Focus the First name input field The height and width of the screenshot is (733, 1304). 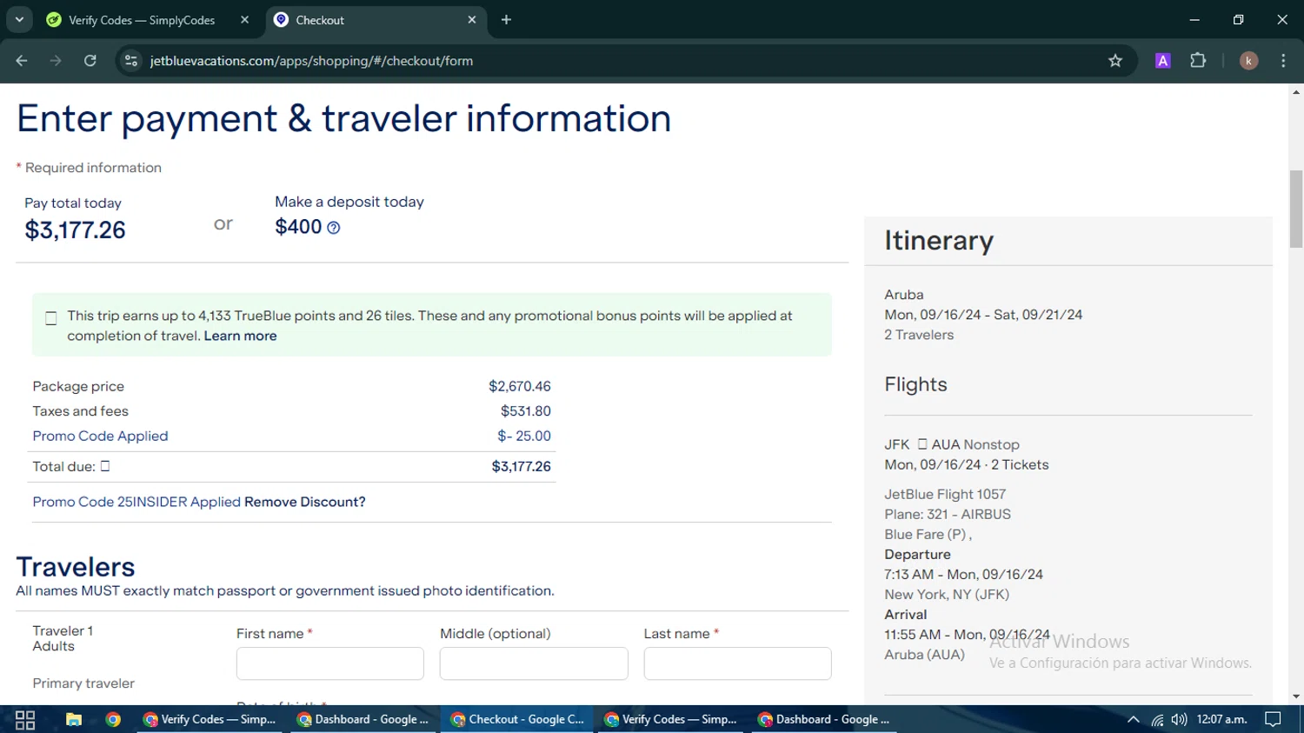[330, 663]
